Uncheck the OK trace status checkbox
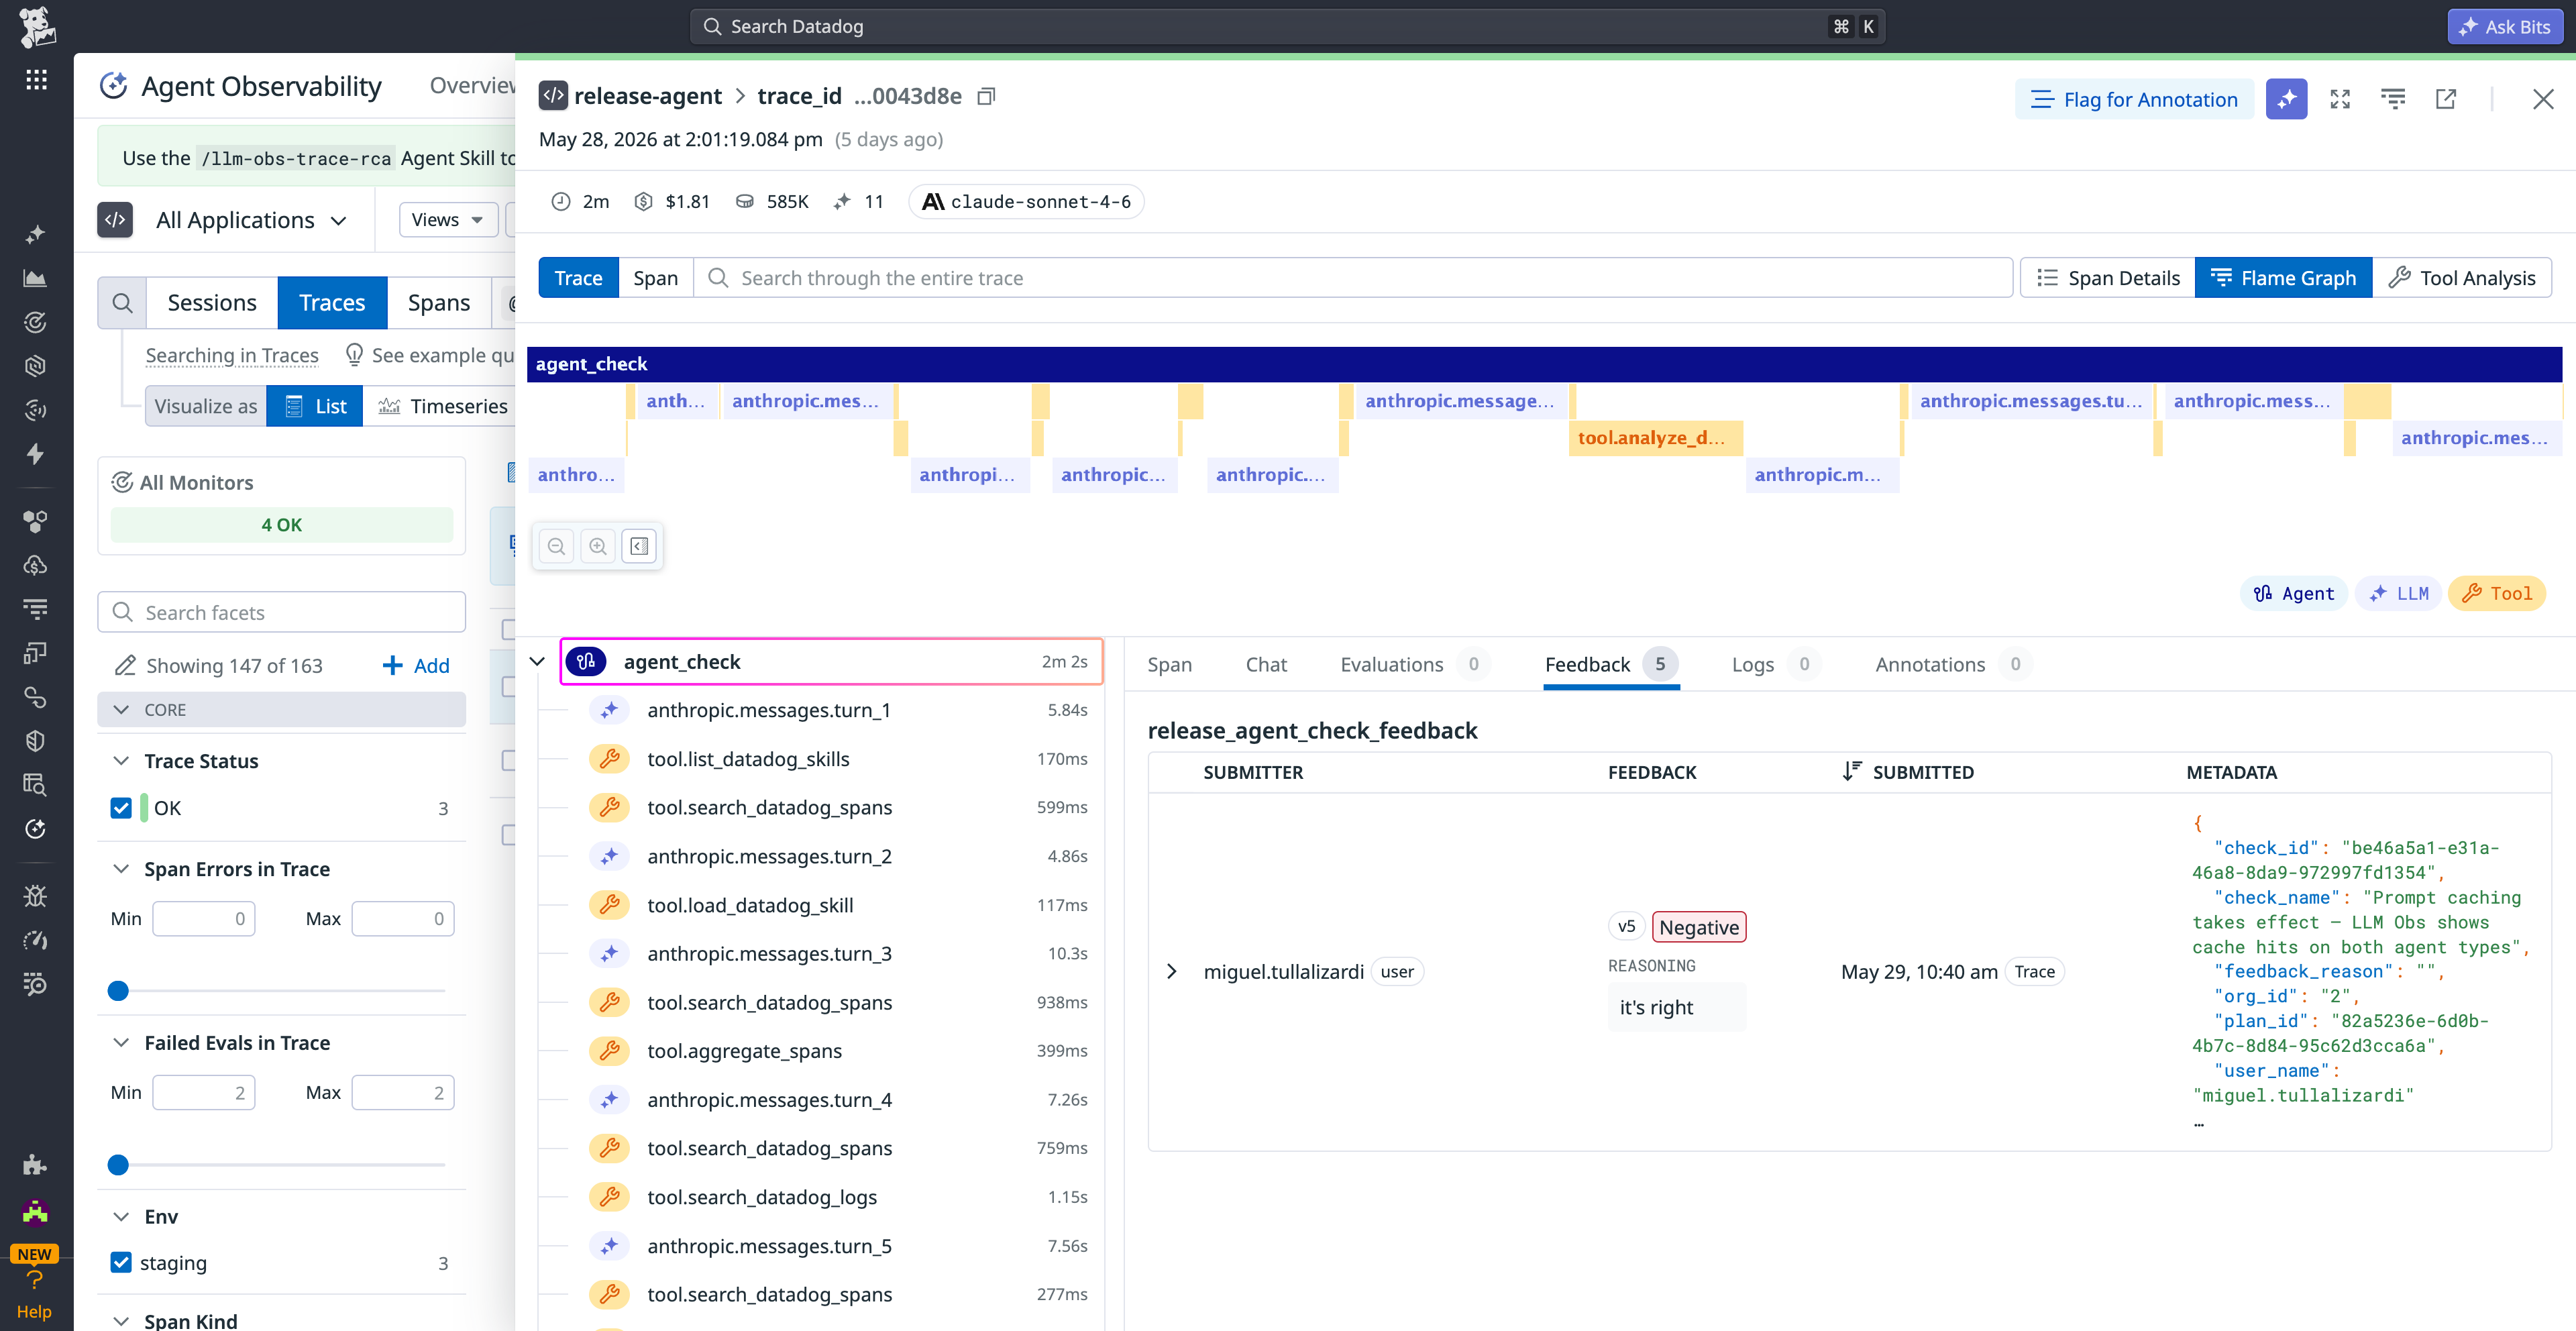The image size is (2576, 1331). [x=121, y=808]
